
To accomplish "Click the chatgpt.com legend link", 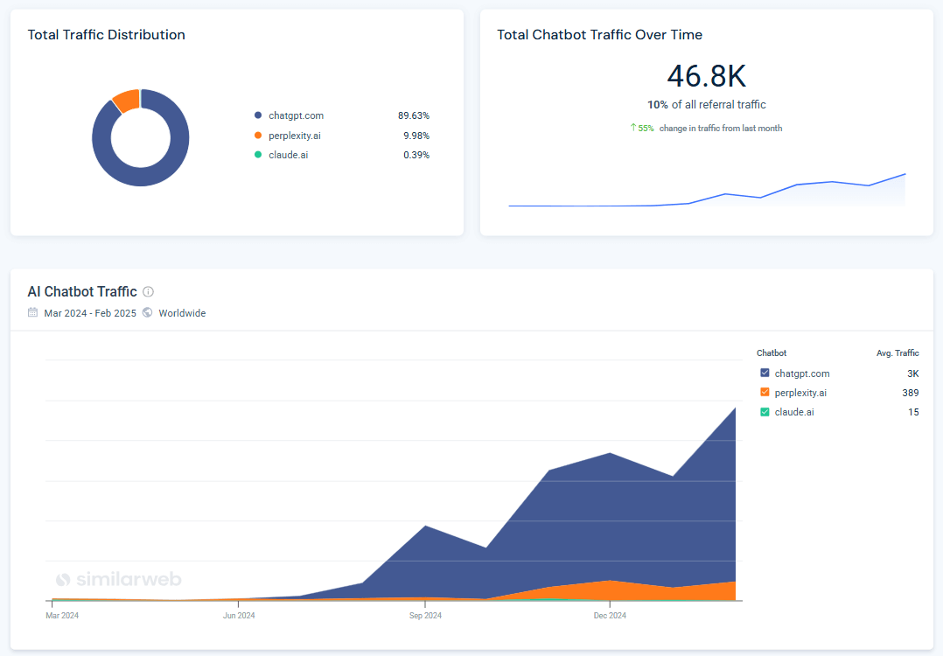I will click(295, 115).
